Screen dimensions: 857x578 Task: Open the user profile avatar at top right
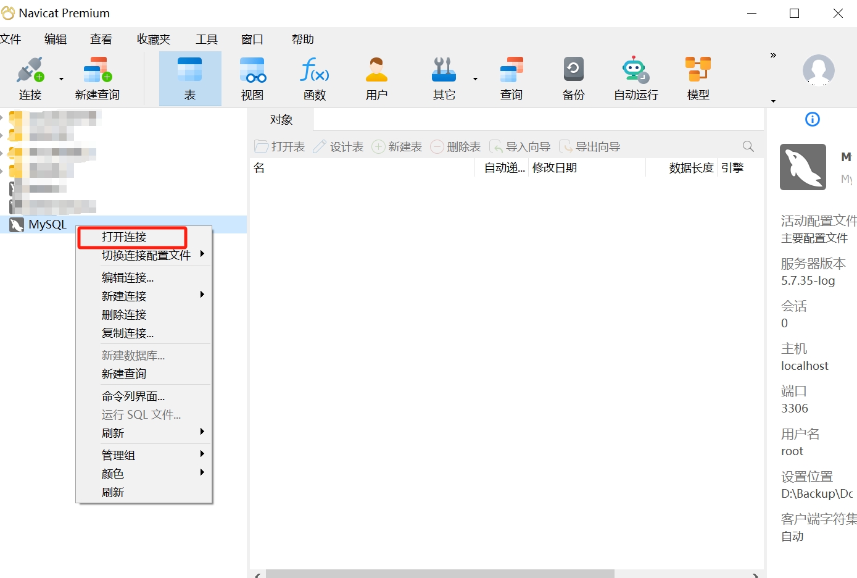tap(818, 71)
